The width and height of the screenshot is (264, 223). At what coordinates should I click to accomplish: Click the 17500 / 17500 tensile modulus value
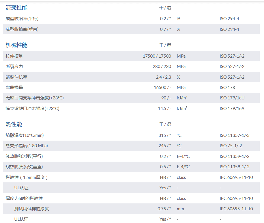pyautogui.click(x=157, y=56)
